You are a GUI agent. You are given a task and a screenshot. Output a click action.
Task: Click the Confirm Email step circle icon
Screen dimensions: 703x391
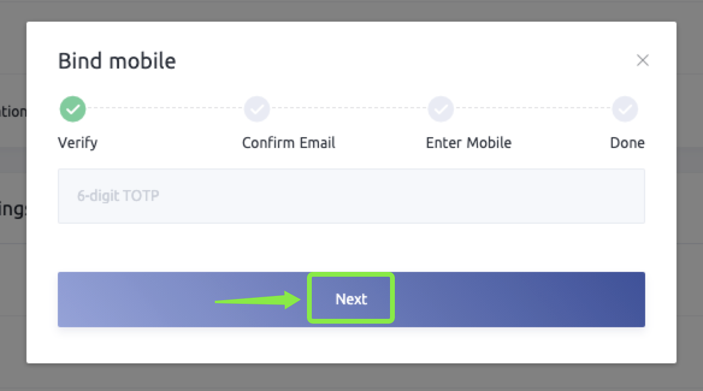tap(257, 109)
